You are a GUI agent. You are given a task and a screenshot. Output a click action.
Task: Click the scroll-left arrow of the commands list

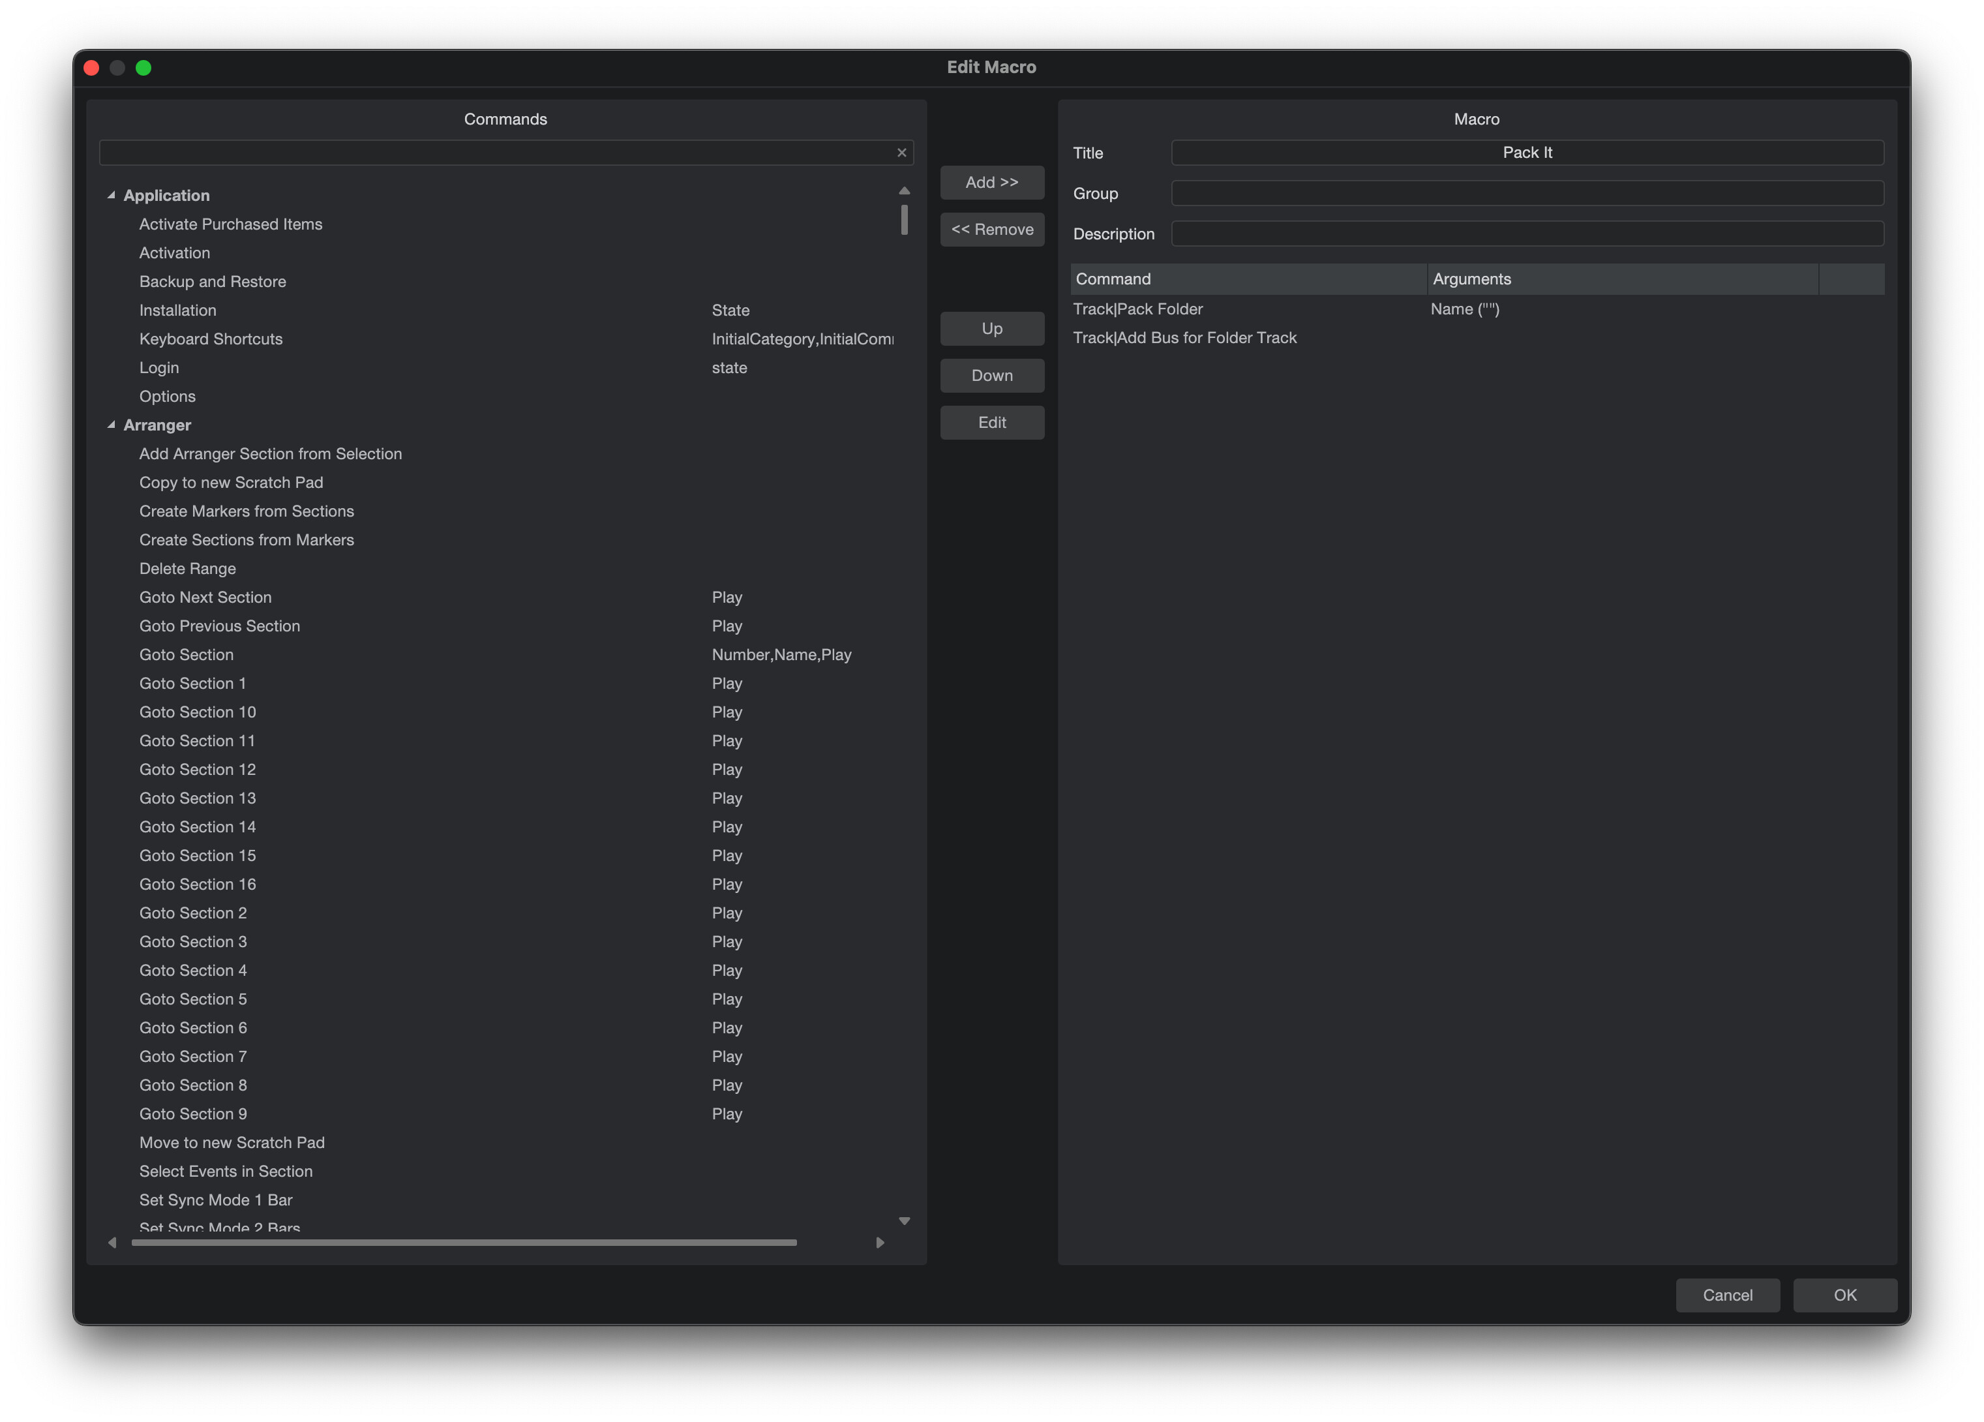coord(112,1243)
